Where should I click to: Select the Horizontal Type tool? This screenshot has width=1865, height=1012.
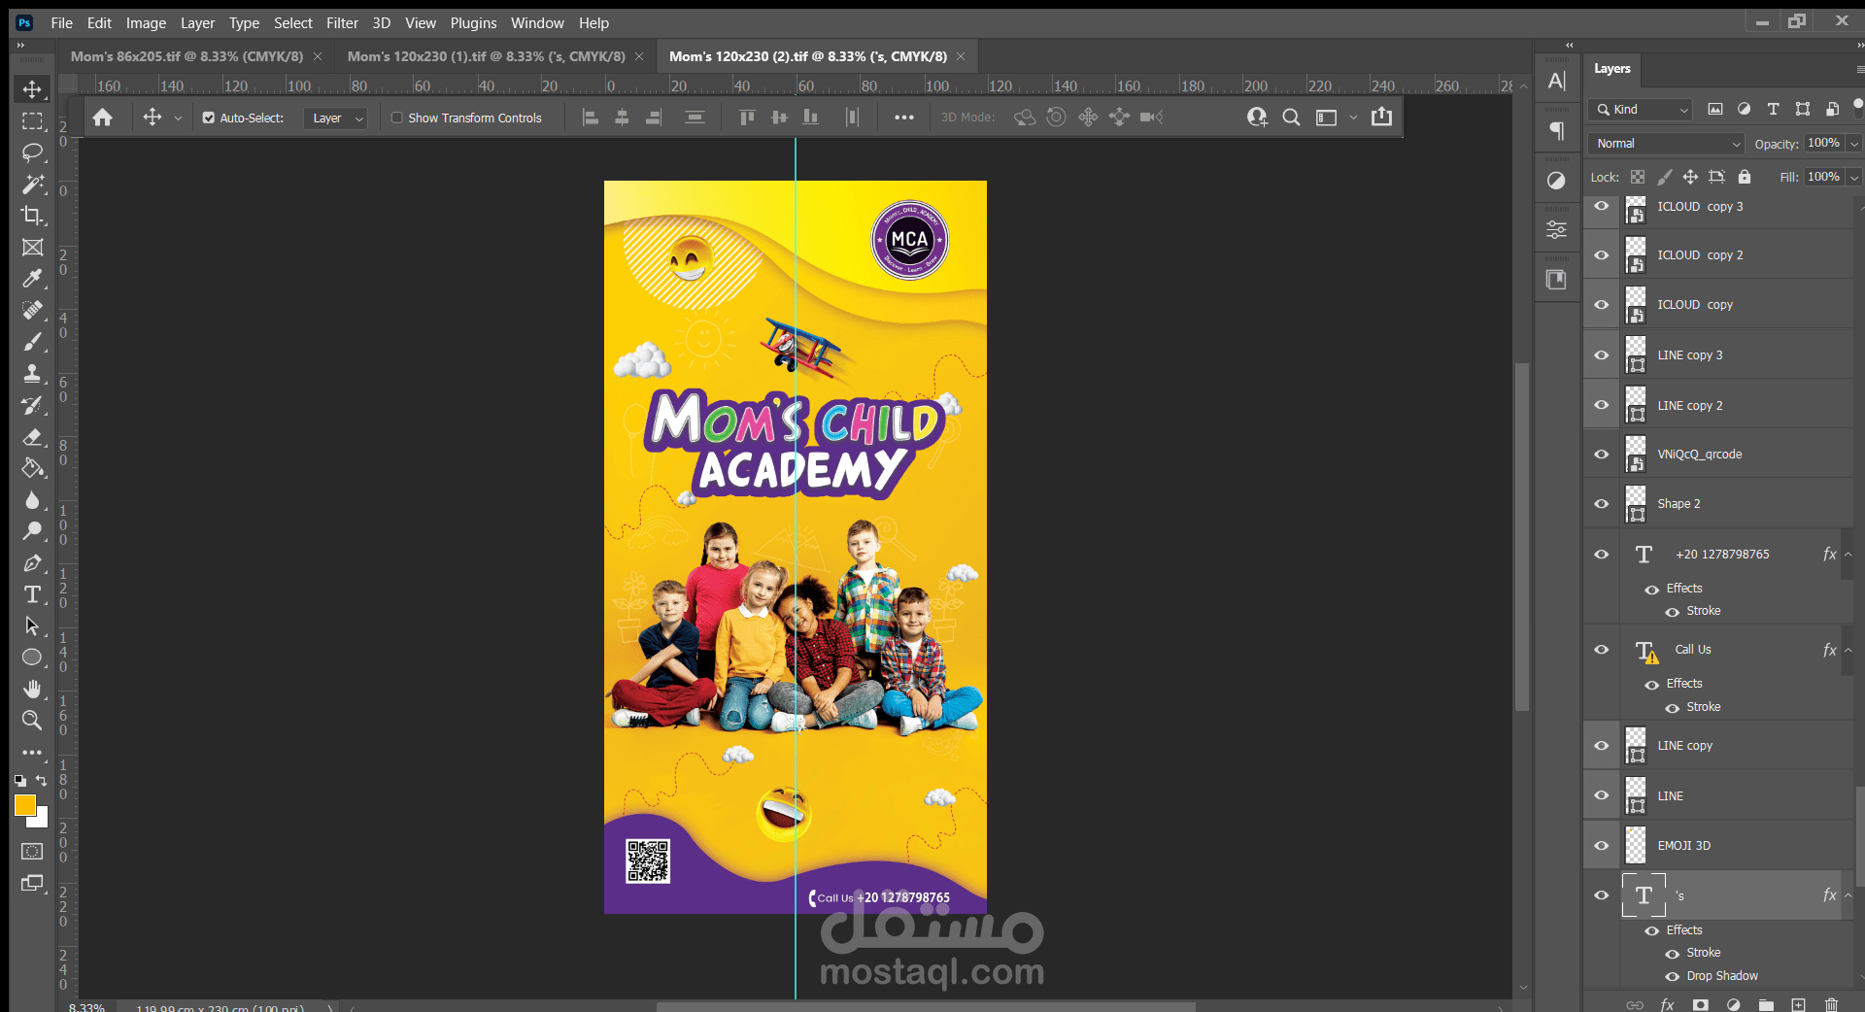coord(32,594)
